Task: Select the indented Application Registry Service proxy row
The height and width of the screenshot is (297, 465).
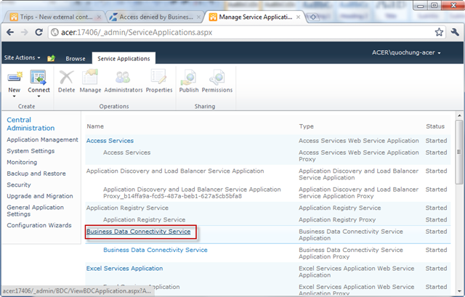Action: pos(144,219)
